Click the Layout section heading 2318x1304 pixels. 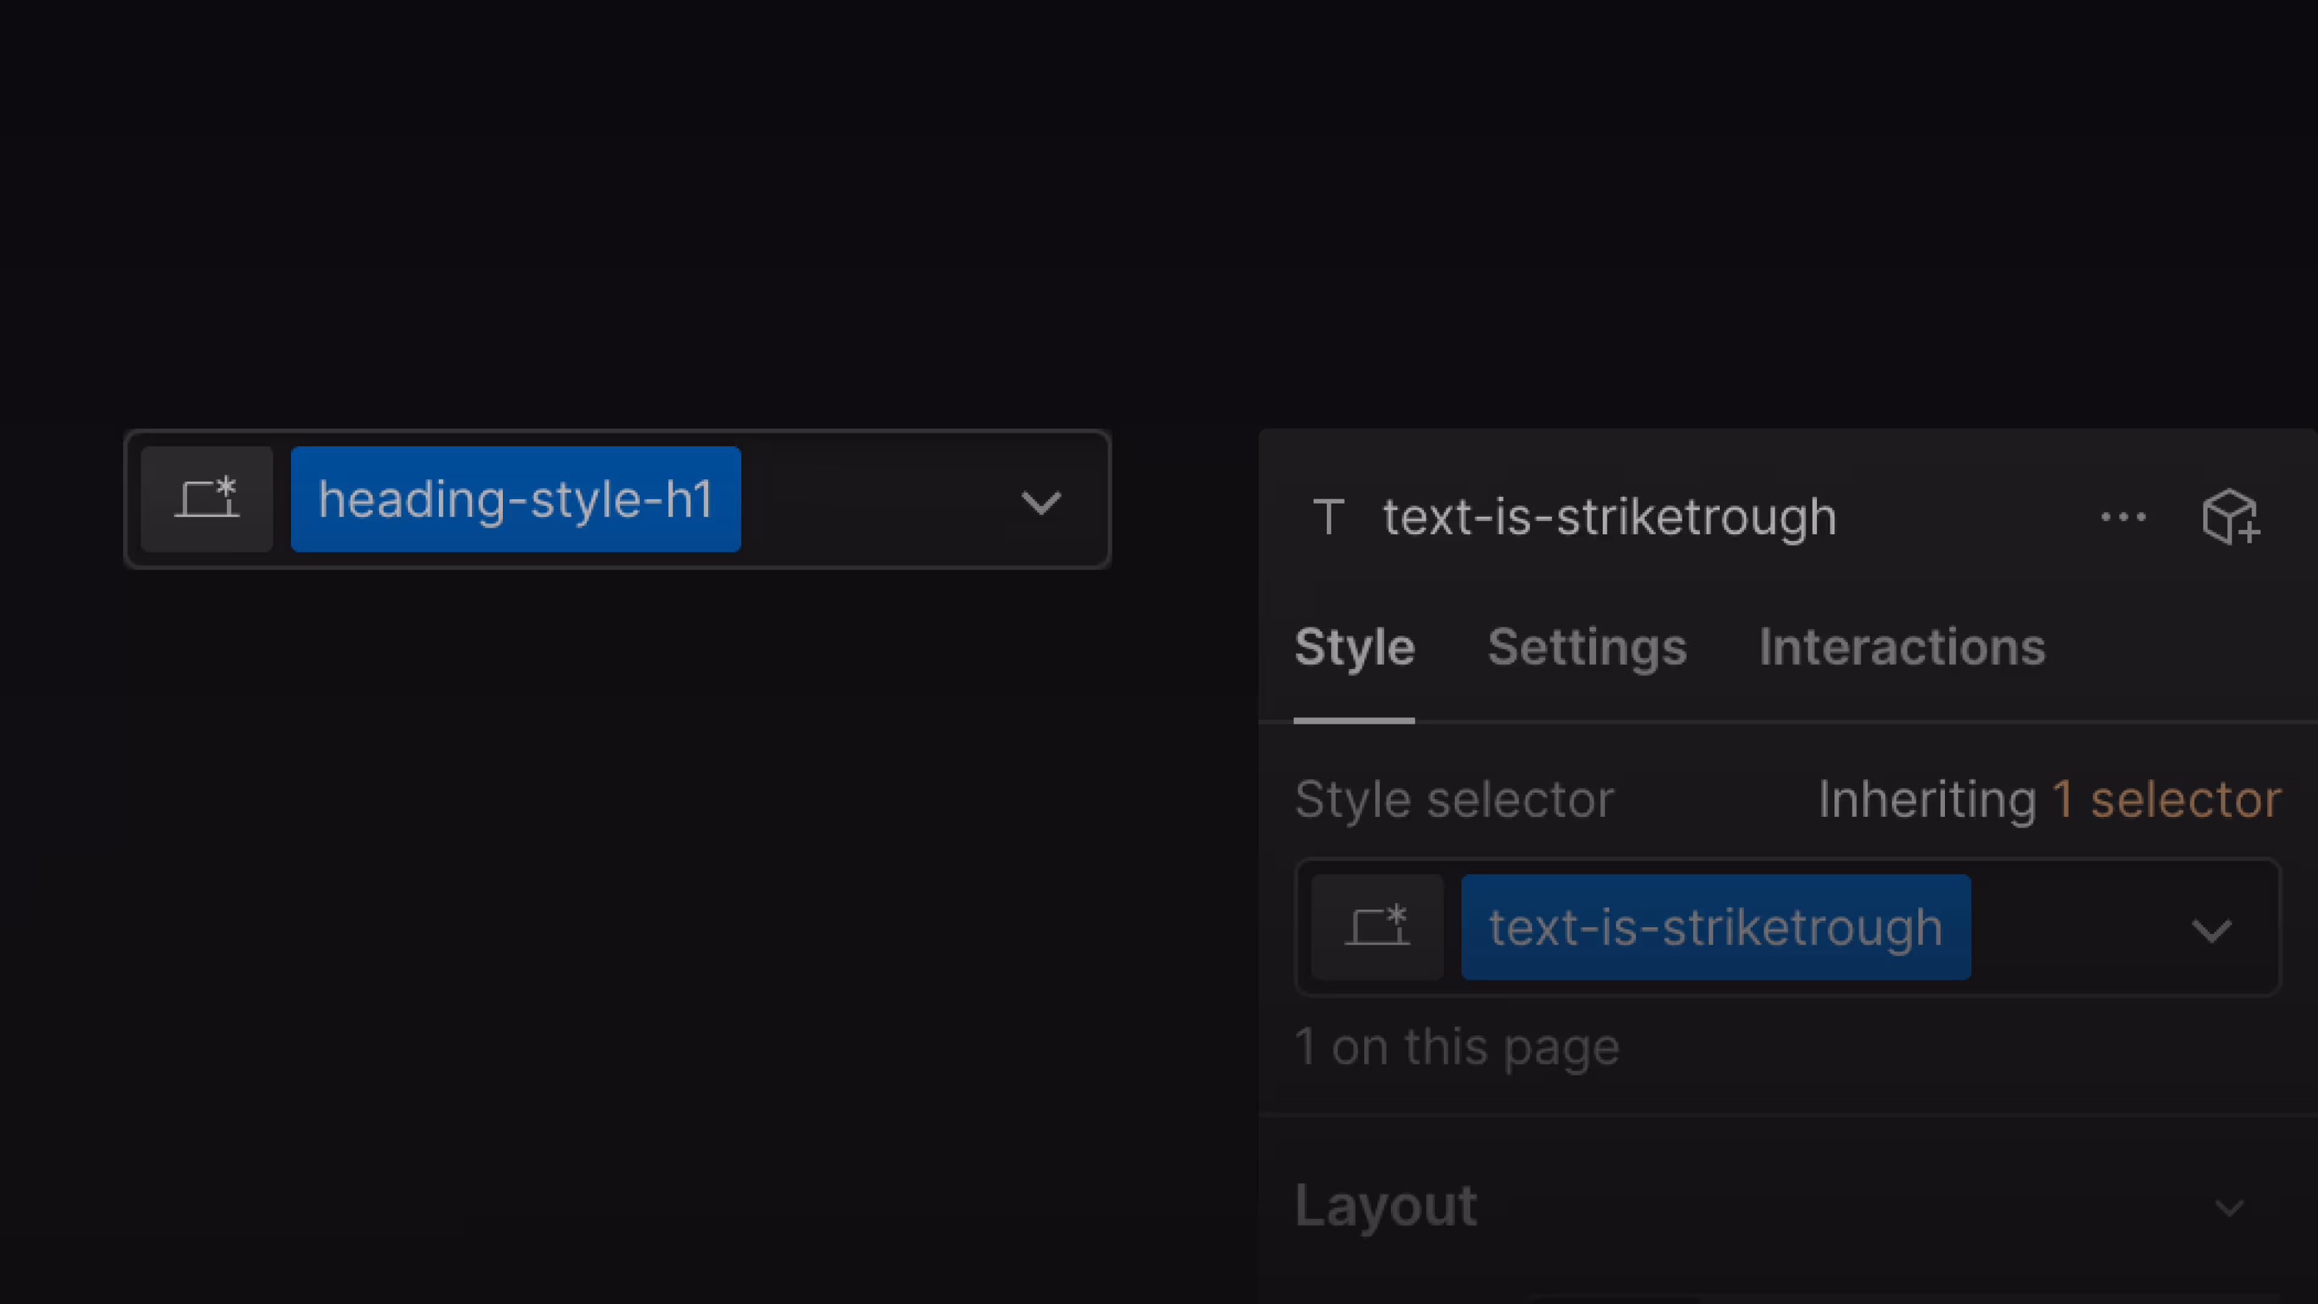pyautogui.click(x=1386, y=1206)
